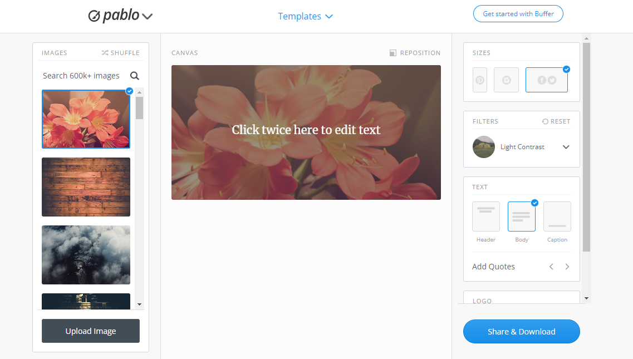Shuffle the images list
633x359 pixels.
click(120, 53)
